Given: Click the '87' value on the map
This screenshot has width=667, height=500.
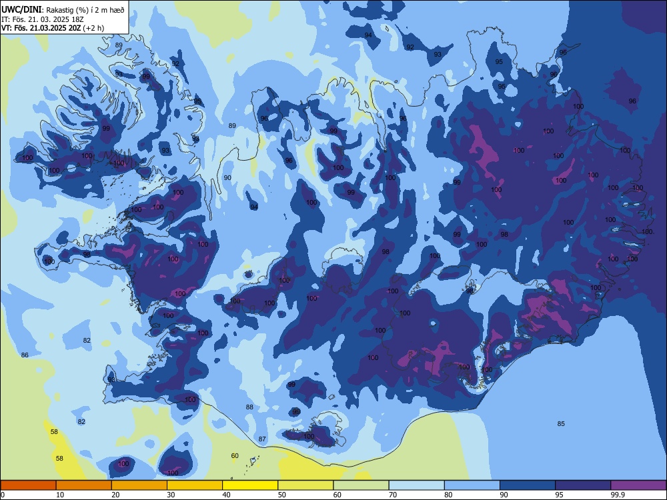Looking at the screenshot, I should coord(262,439).
